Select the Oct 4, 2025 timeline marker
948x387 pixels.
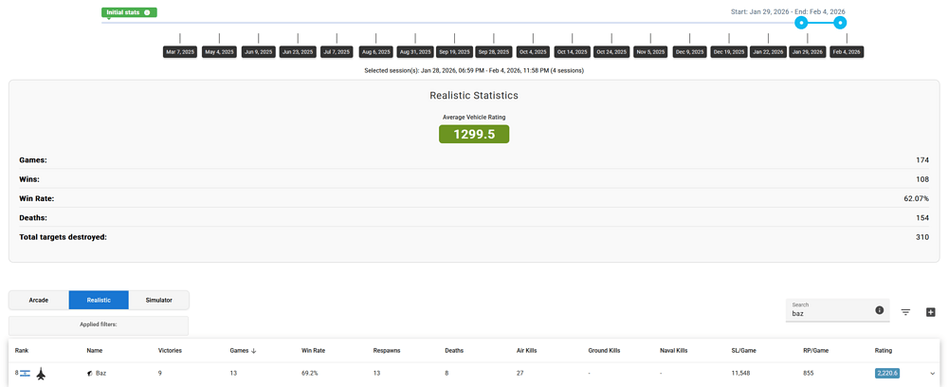click(x=533, y=52)
